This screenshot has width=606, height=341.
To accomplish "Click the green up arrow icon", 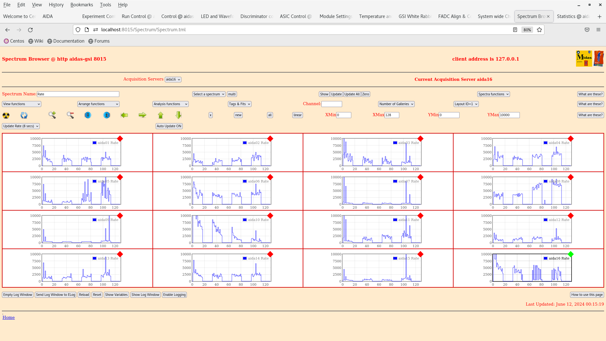I will pos(161,115).
